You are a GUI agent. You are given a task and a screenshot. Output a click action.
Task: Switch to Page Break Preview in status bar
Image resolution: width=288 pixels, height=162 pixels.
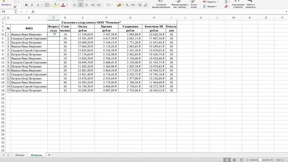(x=241, y=160)
